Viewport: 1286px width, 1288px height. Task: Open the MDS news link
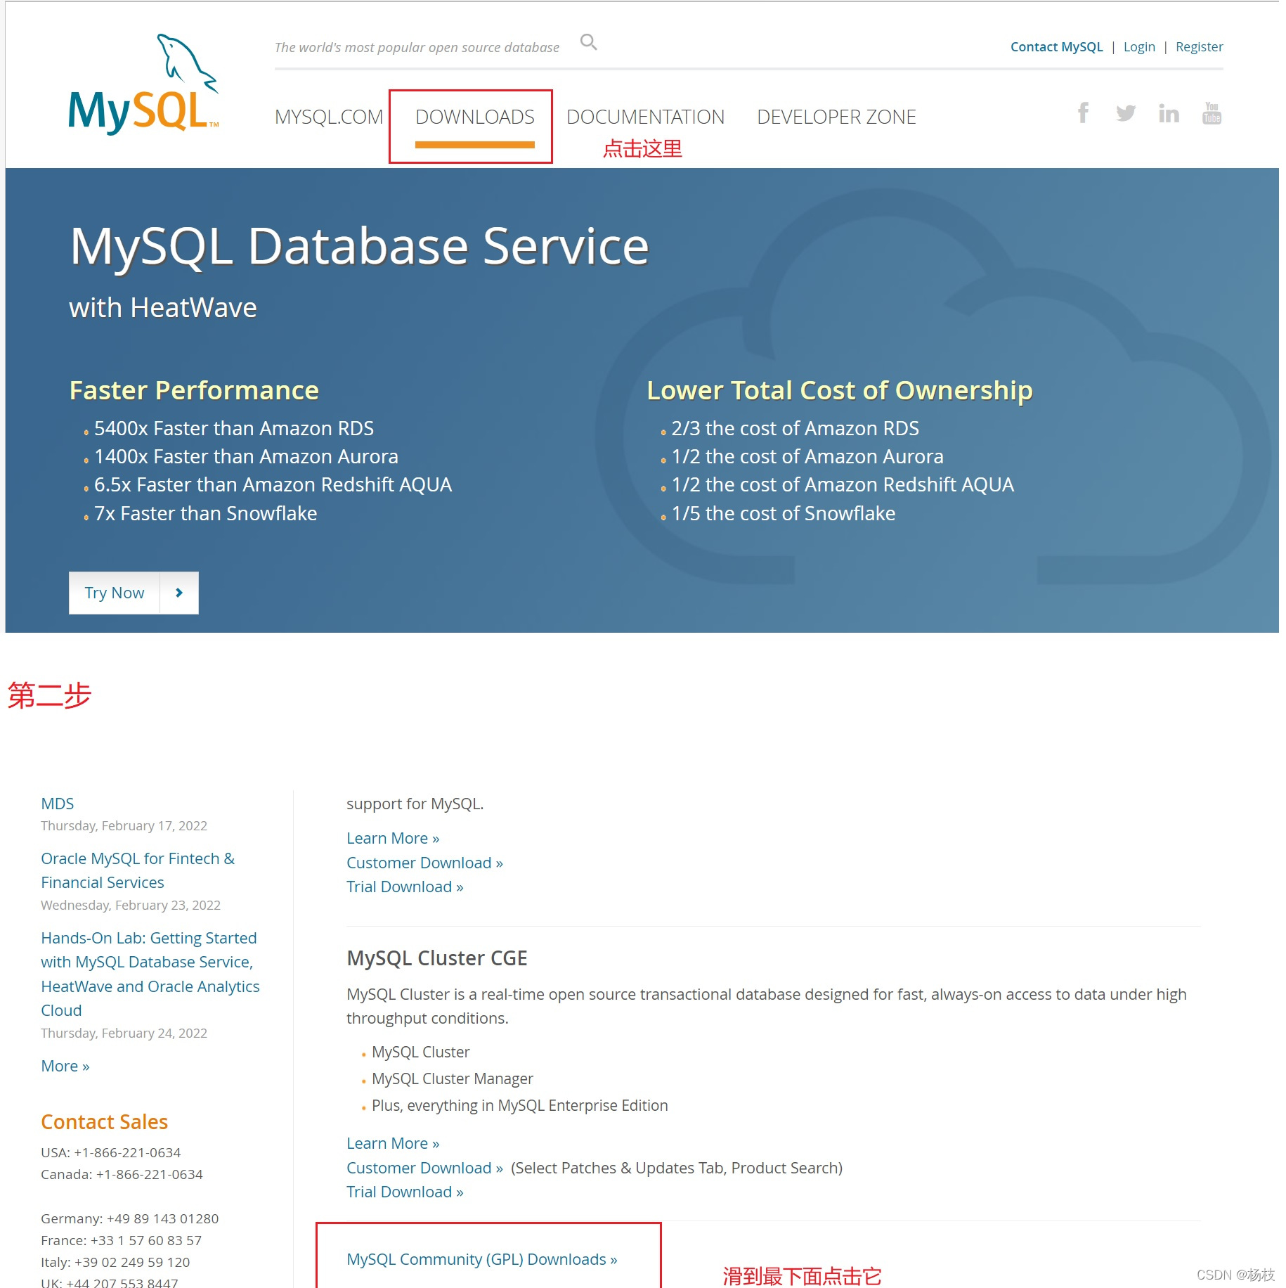point(58,804)
